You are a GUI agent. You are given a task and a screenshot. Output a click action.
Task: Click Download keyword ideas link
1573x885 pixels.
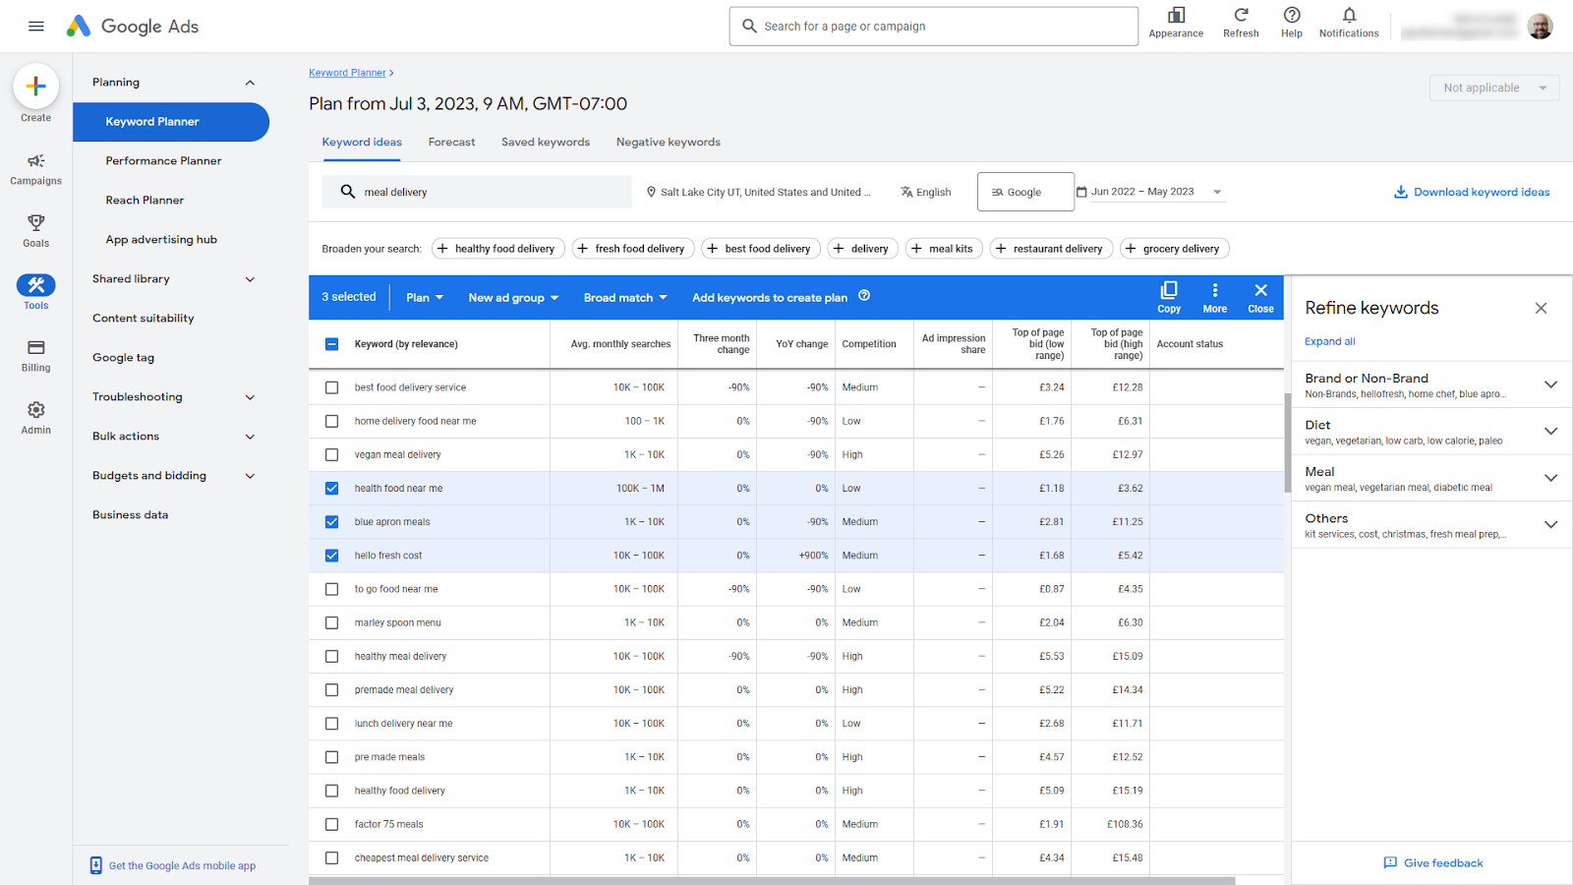pos(1471,193)
